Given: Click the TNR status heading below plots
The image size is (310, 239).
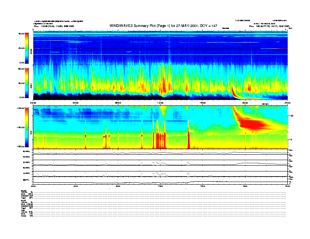Looking at the screenshot, I should (x=23, y=210).
